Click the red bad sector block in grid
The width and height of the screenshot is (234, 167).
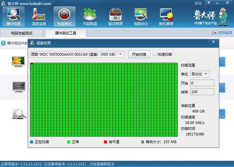click(32, 64)
